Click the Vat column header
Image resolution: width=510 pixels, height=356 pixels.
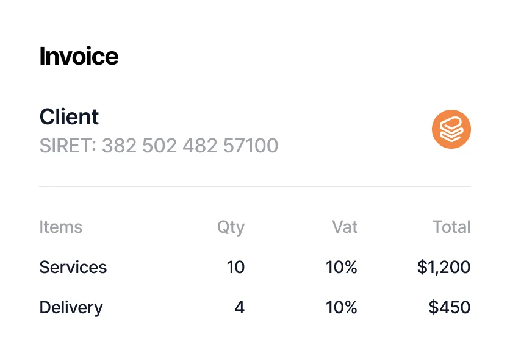pos(345,227)
